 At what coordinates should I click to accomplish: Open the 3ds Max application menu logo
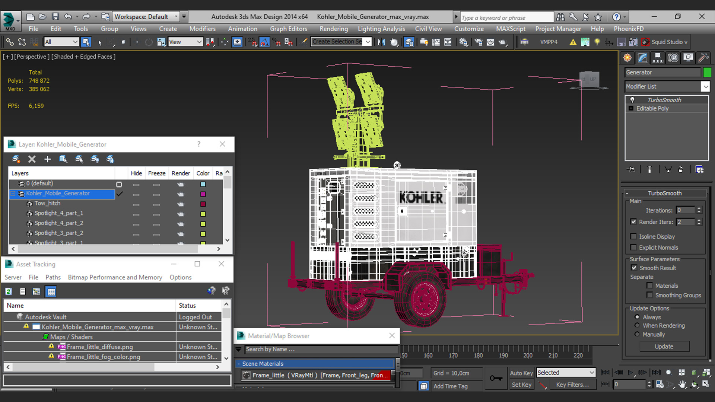point(10,21)
